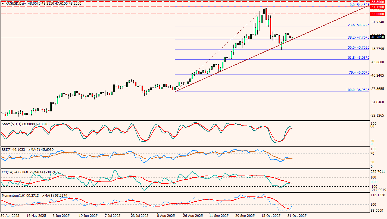Screen dimensions: 387x219
Task: Click the 7 Jul 2025 date on time axis
Action: click(x=113, y=216)
